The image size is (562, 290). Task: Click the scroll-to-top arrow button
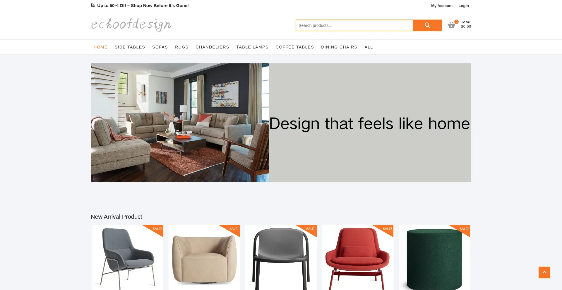tap(544, 272)
